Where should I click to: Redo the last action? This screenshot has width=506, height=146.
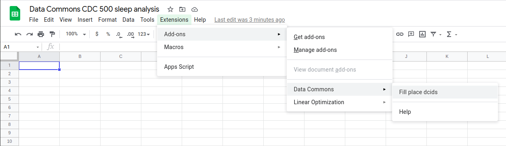29,34
